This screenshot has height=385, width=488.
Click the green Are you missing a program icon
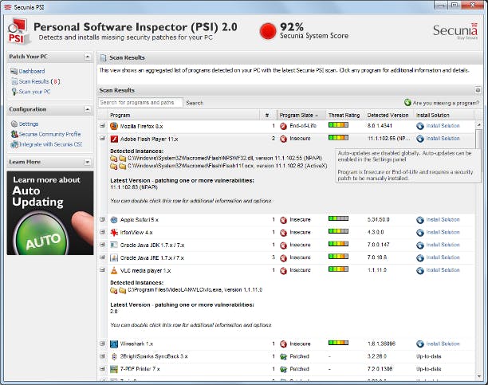pos(407,102)
